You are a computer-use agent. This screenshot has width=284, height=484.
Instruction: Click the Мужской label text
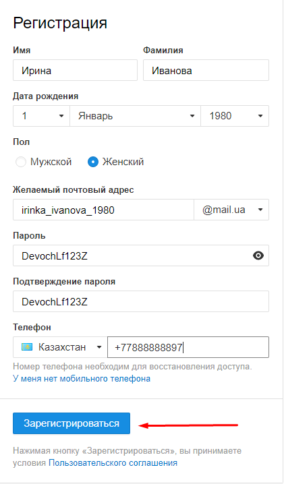pos(51,162)
